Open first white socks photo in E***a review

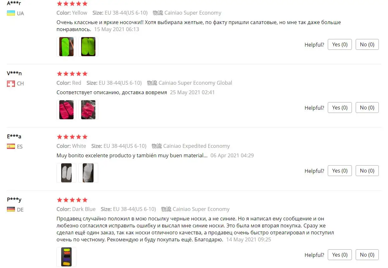pyautogui.click(x=66, y=173)
